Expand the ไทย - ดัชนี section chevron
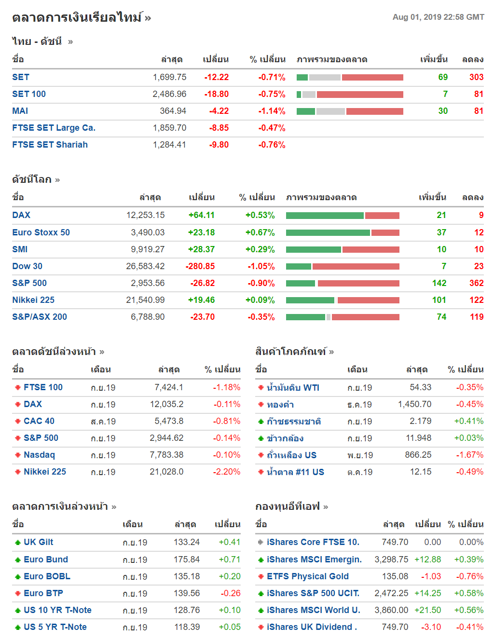Screen dimensions: 494x641 (70, 42)
